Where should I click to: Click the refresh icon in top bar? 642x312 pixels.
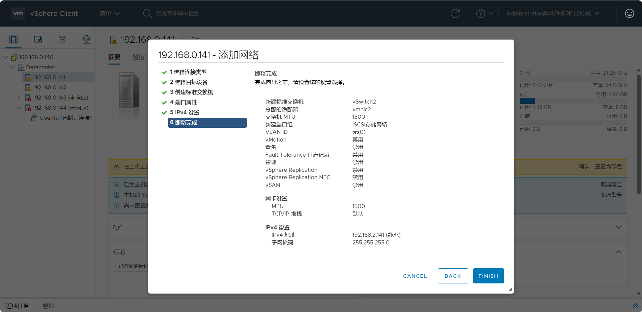455,13
